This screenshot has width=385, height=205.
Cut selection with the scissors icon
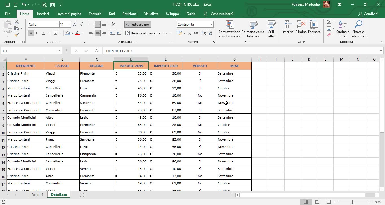[17, 22]
